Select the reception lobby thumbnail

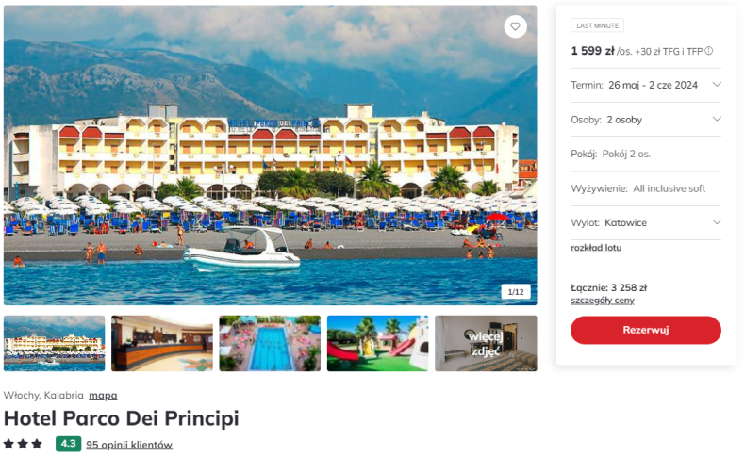click(x=162, y=343)
